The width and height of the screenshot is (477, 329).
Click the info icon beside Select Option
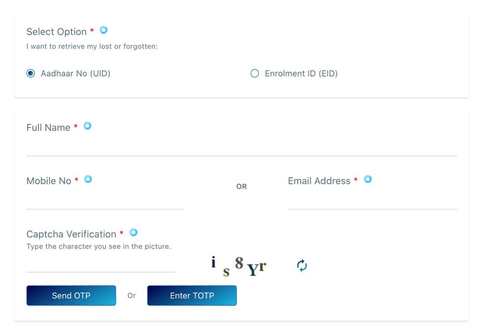103,30
